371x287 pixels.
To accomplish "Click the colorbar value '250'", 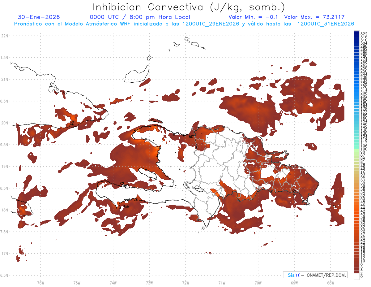I will [x=364, y=71].
